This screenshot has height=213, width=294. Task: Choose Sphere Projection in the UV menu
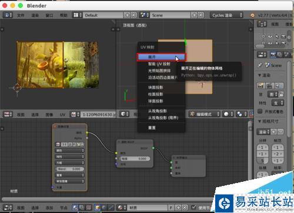coord(161,101)
